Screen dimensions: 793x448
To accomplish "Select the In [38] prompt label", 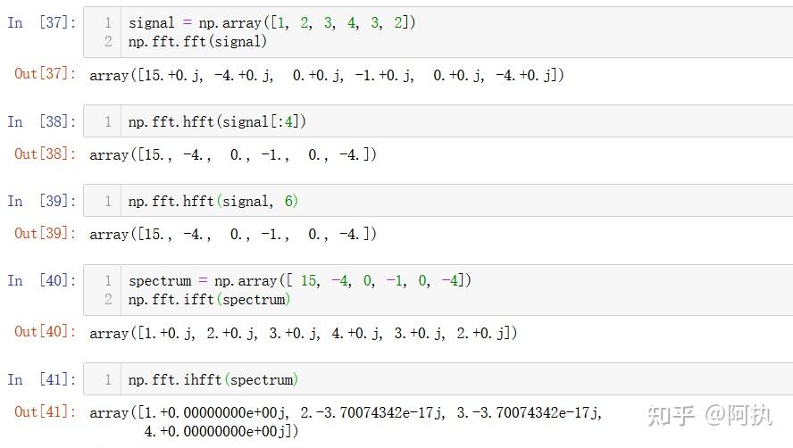I will pyautogui.click(x=41, y=122).
